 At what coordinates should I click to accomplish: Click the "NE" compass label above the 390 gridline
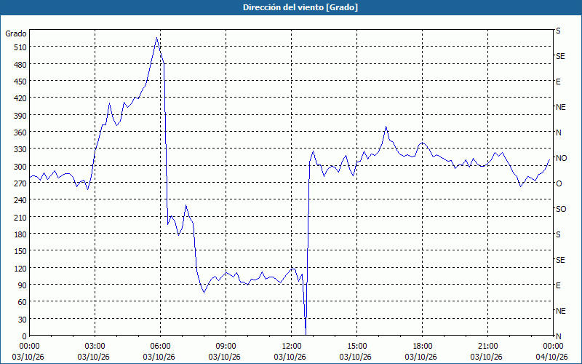[x=560, y=107]
